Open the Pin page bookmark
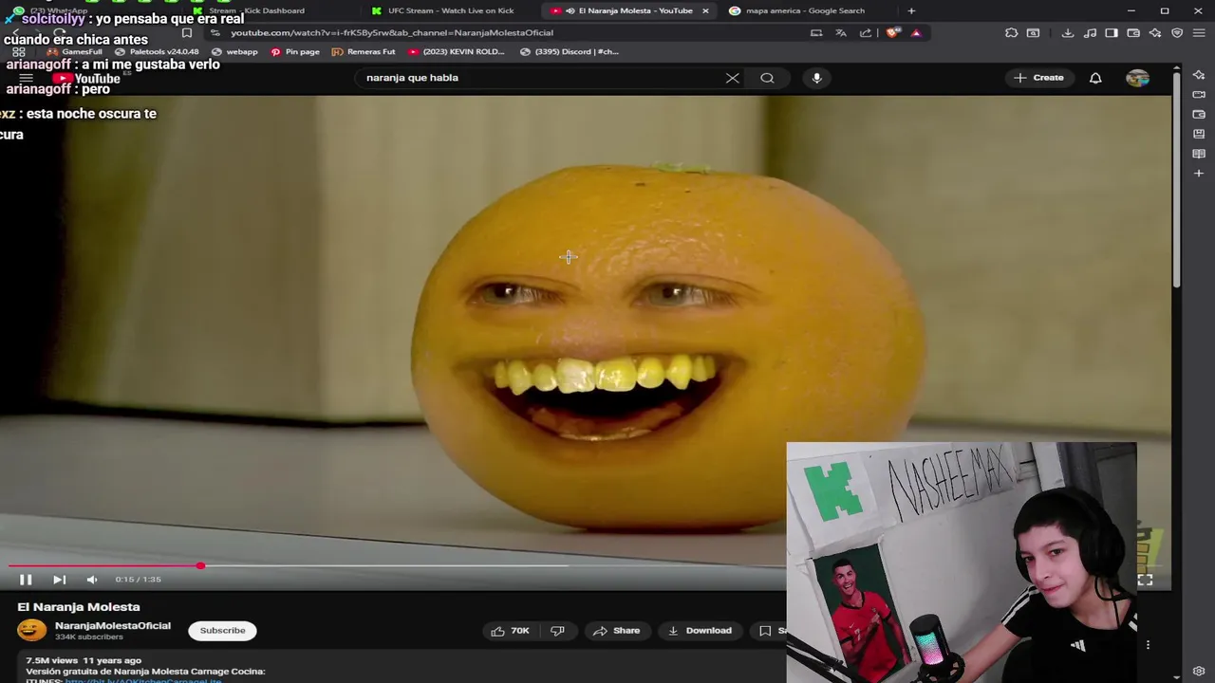Screen dimensions: 1215x683 coord(295,52)
